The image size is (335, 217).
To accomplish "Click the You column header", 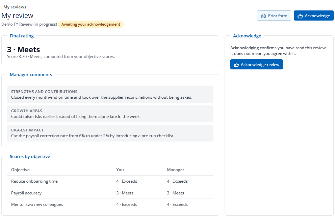I will point(120,170).
